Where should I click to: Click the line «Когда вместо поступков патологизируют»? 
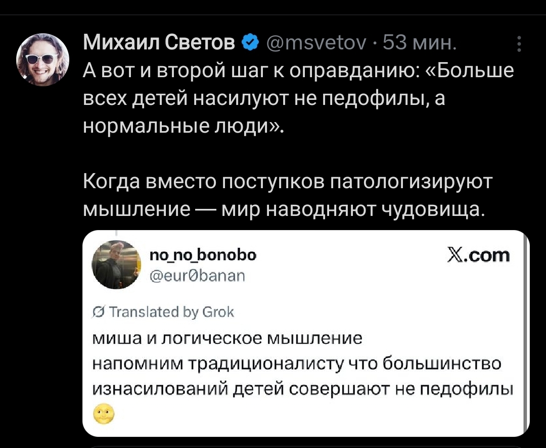[x=287, y=181]
